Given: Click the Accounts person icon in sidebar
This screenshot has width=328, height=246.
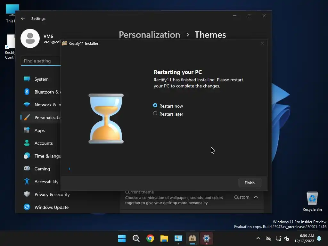Looking at the screenshot, I should 27,143.
